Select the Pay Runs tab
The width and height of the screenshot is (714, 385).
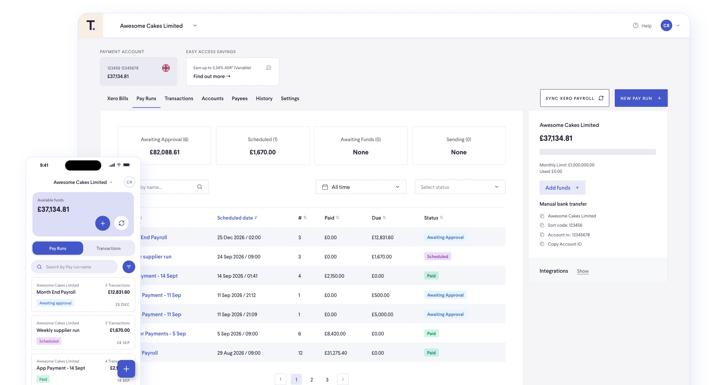coord(146,98)
